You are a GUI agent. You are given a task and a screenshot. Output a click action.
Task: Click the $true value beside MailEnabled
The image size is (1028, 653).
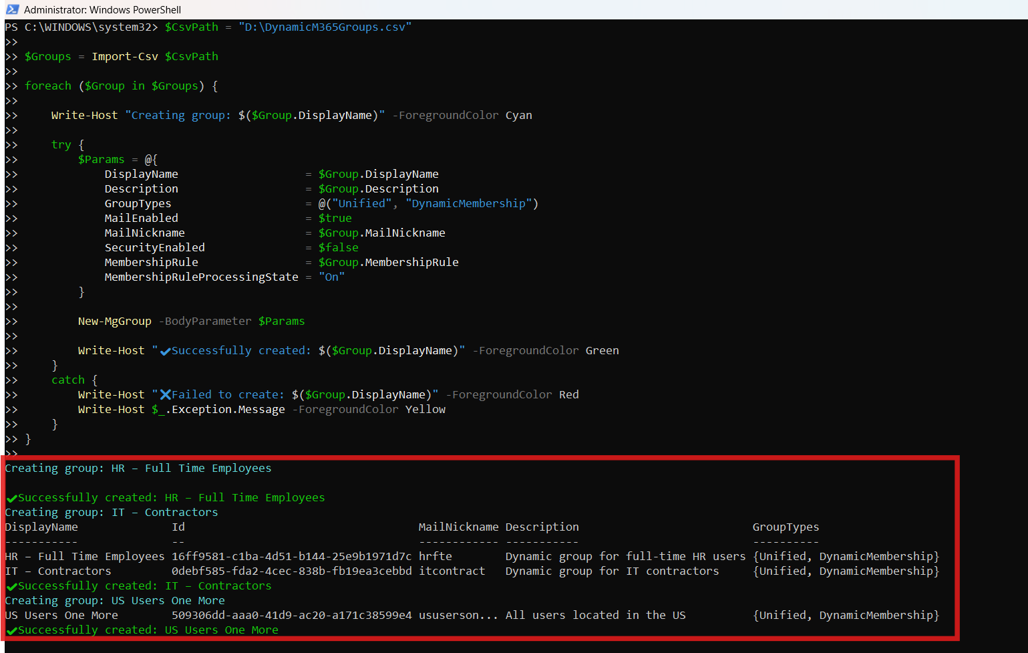click(x=335, y=219)
